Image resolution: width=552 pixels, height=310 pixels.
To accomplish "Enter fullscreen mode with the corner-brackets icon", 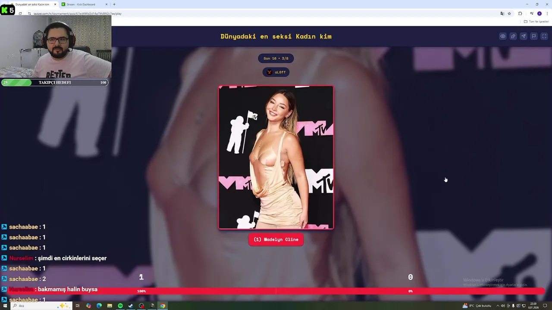I will coord(544,37).
